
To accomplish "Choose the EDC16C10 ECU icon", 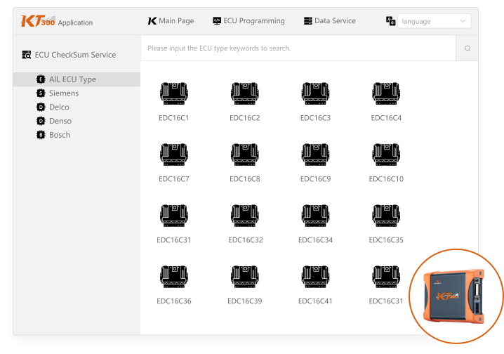I will [x=386, y=154].
